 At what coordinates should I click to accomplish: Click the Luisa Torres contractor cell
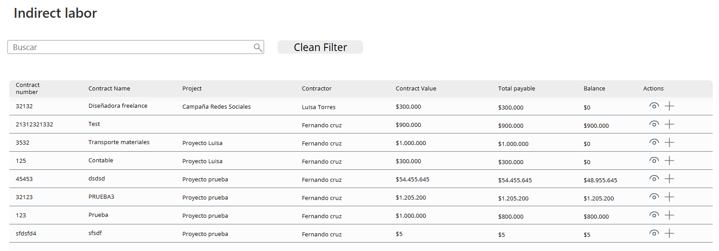[x=319, y=107]
